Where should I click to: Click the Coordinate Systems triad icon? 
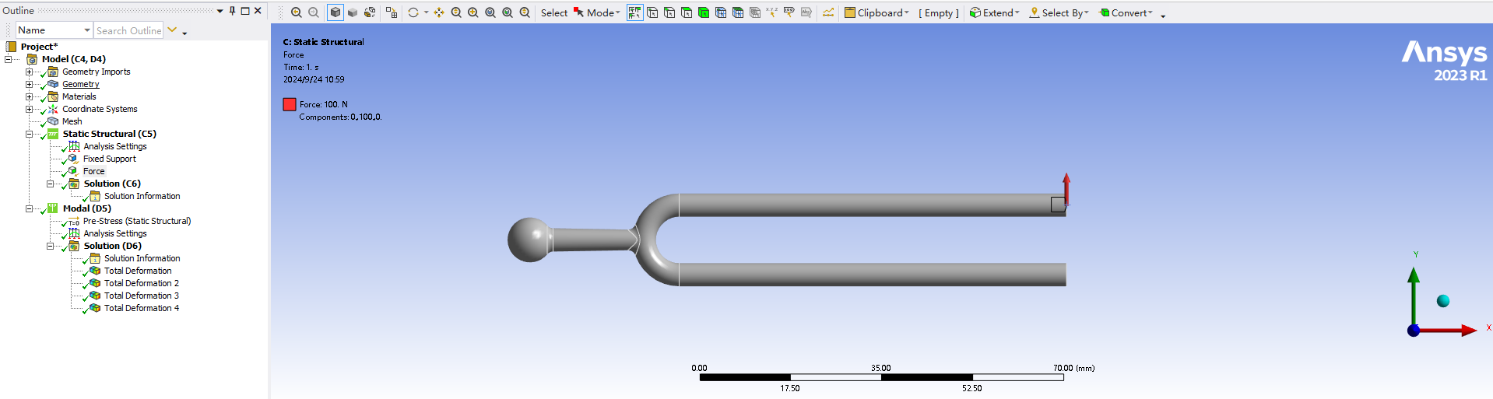[53, 109]
